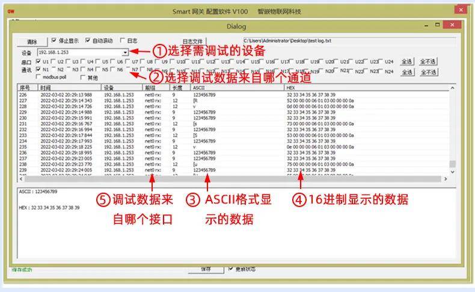Open the device dropdown showing 192.168.1.253

(124, 52)
